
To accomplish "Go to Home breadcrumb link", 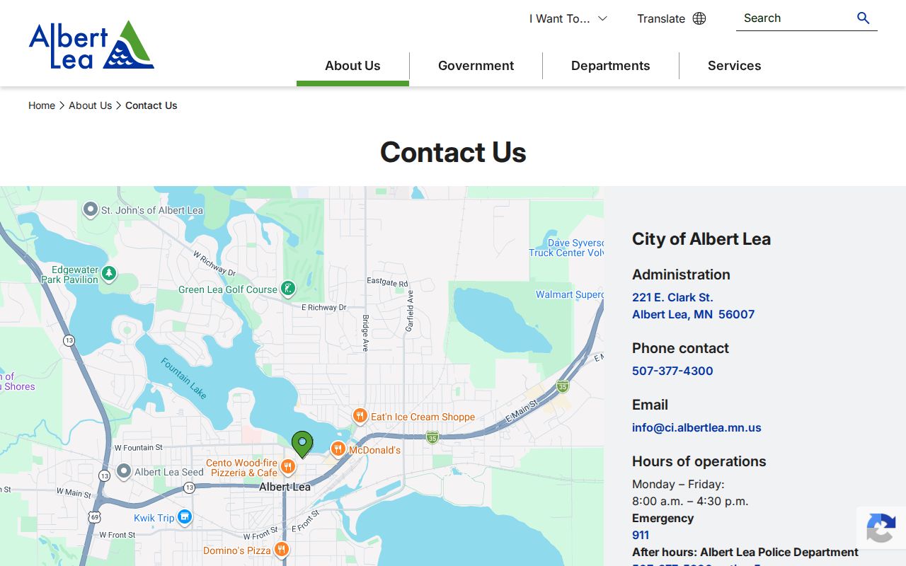I will [x=42, y=105].
